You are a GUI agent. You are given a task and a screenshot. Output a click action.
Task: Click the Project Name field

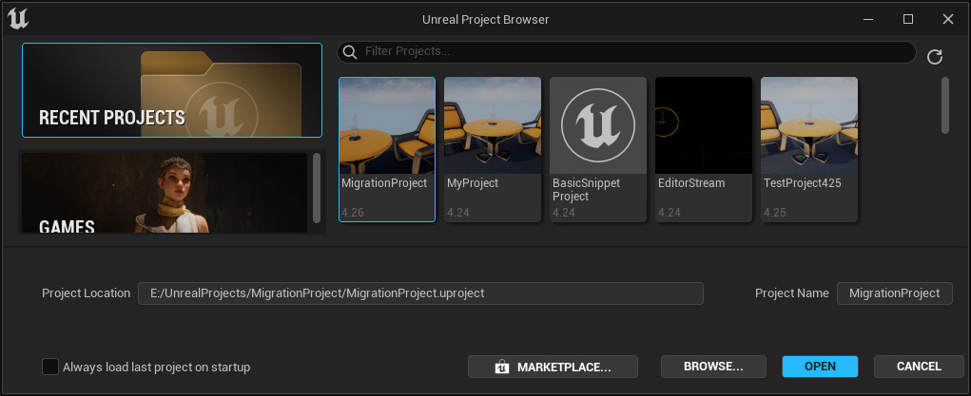click(894, 293)
